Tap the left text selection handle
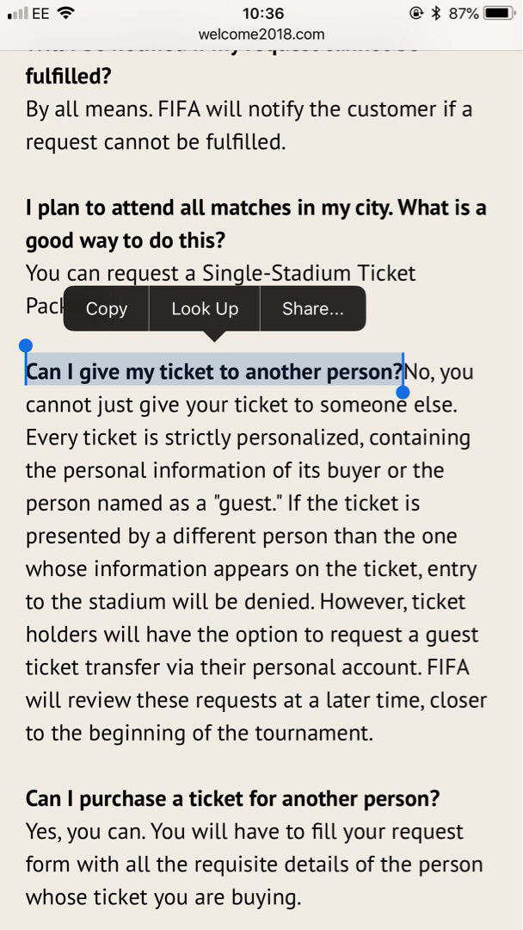523x930 pixels. (x=25, y=346)
